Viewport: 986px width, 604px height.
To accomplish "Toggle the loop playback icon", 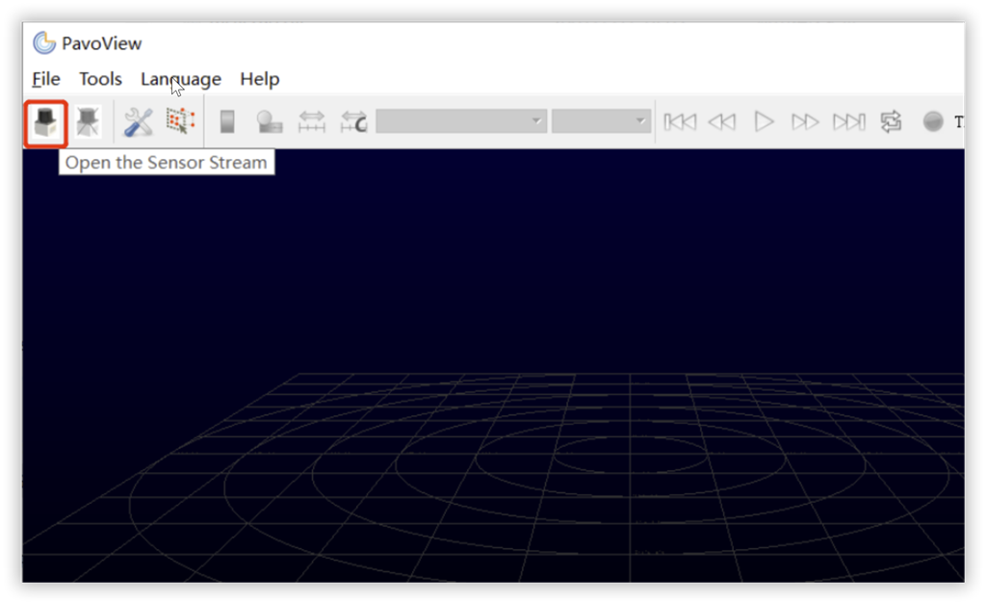I will [891, 121].
